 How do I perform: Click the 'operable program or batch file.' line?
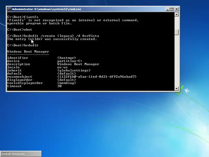tap(39, 23)
